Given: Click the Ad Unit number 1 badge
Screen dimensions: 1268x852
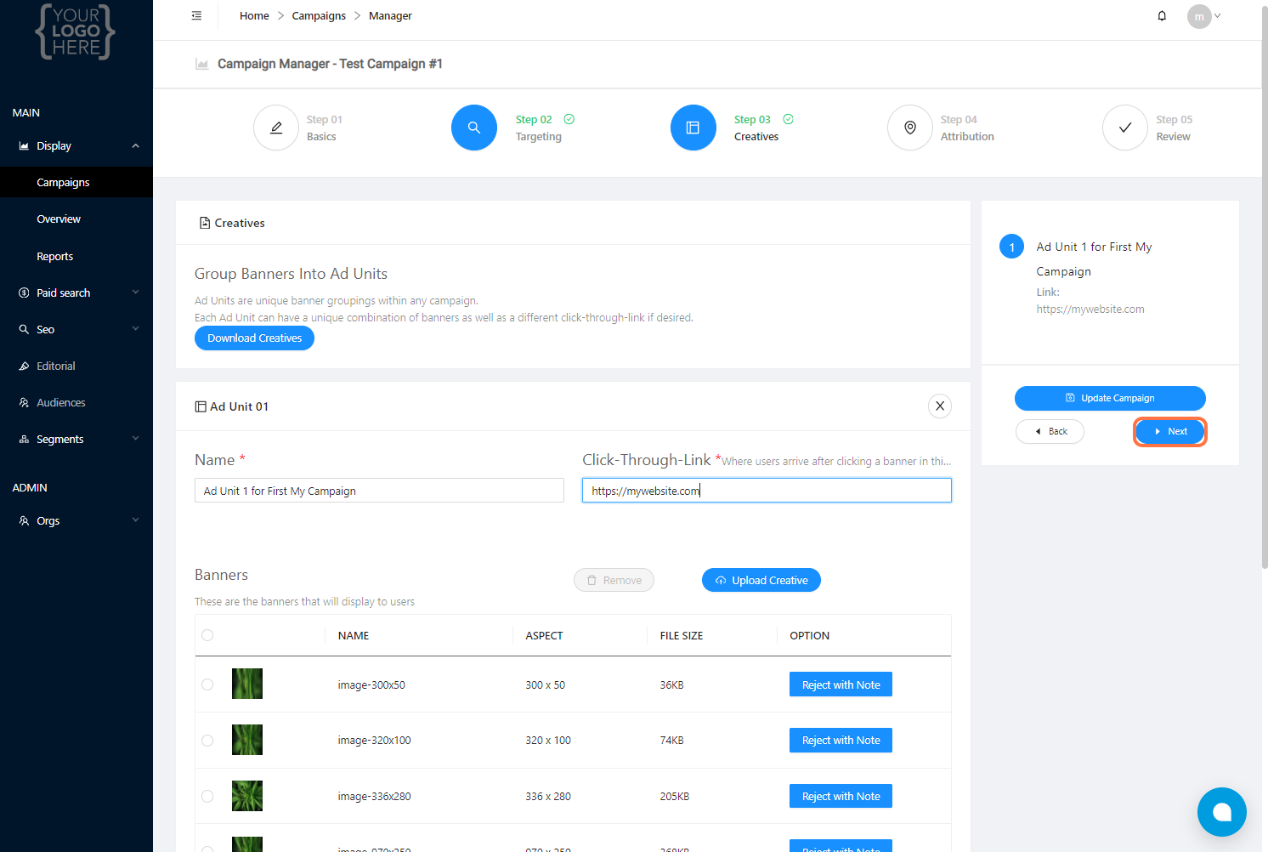Looking at the screenshot, I should point(1011,247).
